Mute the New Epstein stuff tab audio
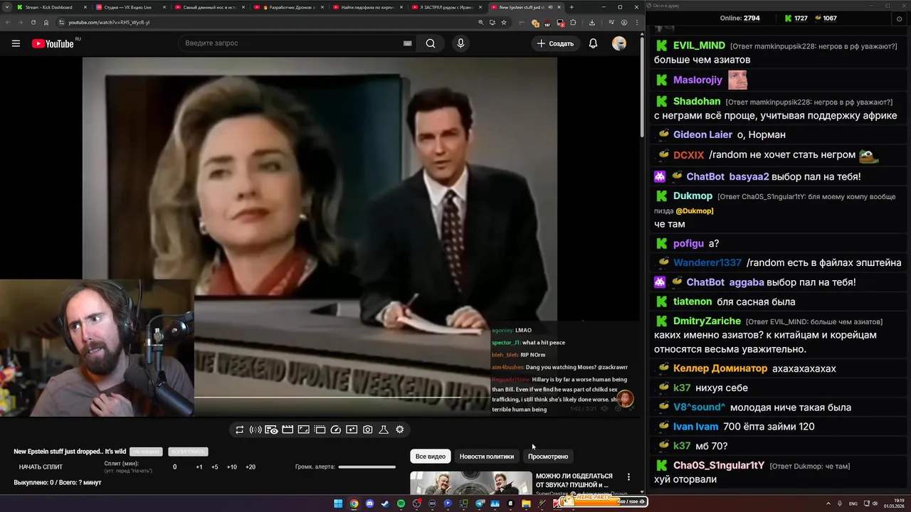911x512 pixels. [550, 7]
